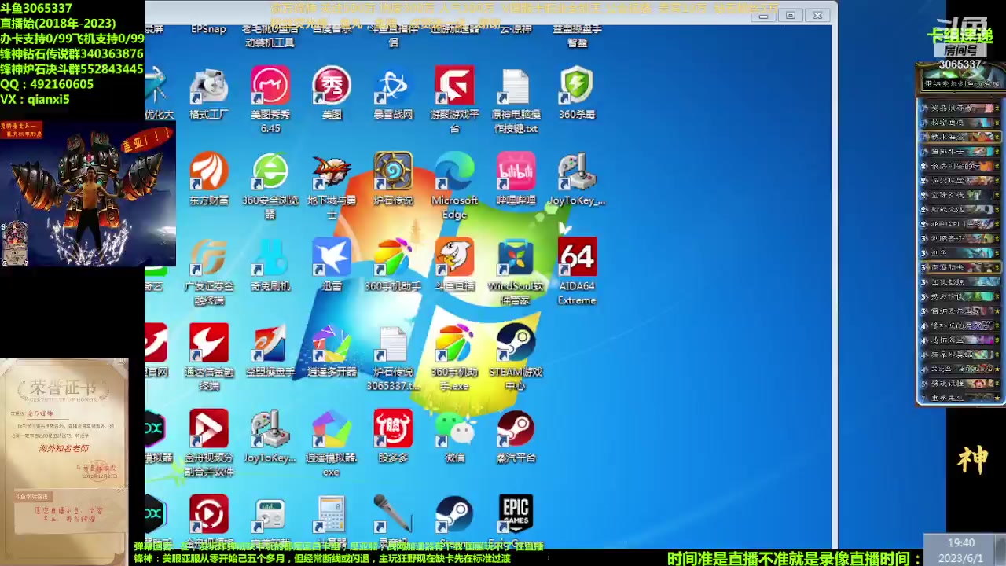Open the AIDA64 Extreme shortcut
Screen dimensions: 1006x566
pyautogui.click(x=577, y=271)
